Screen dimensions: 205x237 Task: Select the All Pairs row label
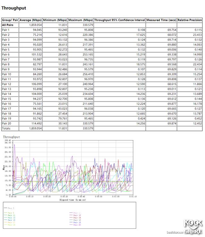(8, 25)
